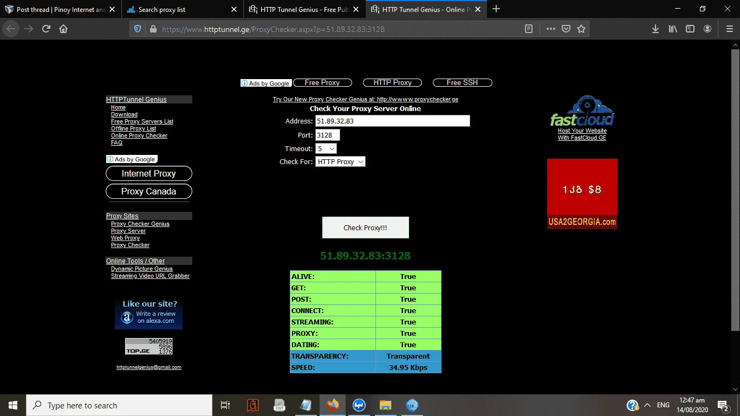Click the FastCloud logo image
The height and width of the screenshot is (416, 740).
(582, 110)
